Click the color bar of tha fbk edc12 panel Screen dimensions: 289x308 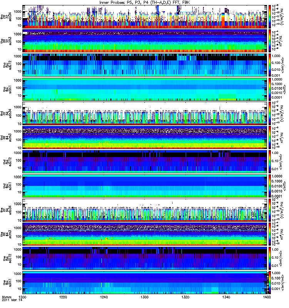pyautogui.click(x=270, y=65)
